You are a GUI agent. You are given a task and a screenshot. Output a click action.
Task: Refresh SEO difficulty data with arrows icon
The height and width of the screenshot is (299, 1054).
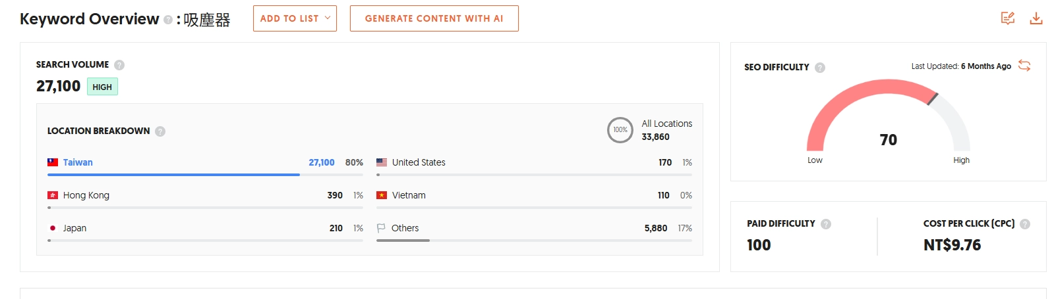click(x=1024, y=66)
